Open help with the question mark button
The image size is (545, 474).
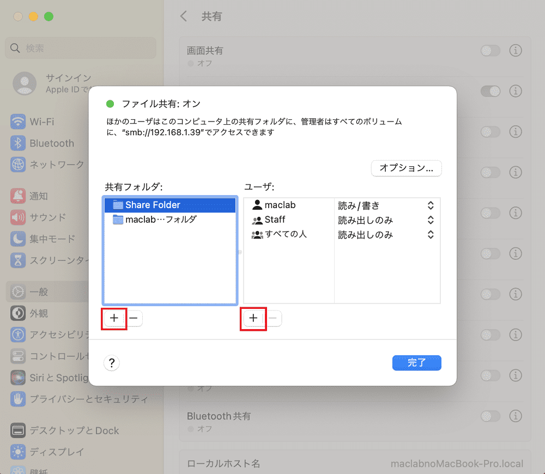(x=112, y=363)
